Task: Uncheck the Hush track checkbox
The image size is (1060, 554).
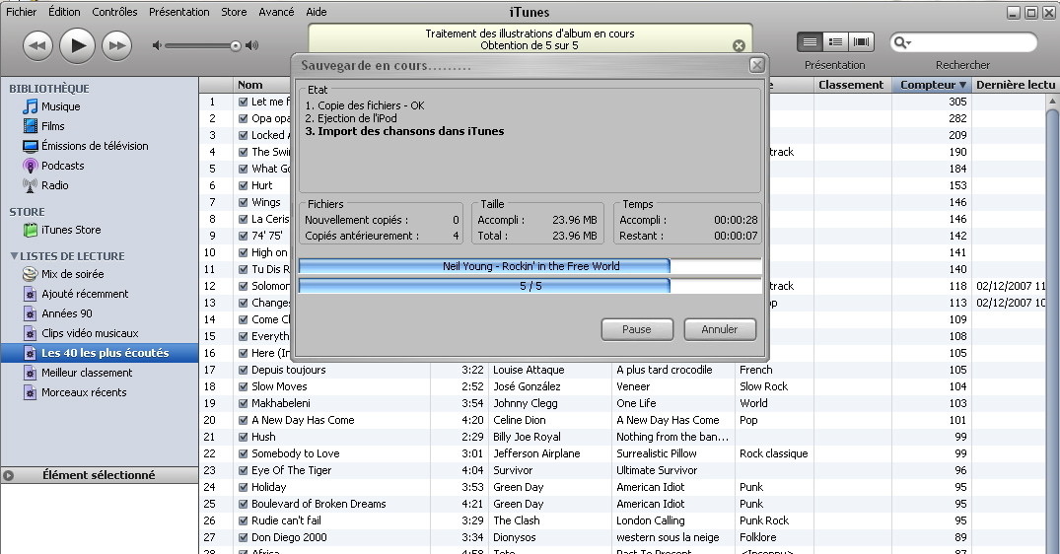Action: pos(243,437)
